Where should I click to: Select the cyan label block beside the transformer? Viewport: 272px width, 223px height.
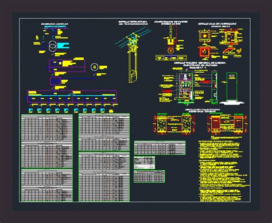[63, 45]
